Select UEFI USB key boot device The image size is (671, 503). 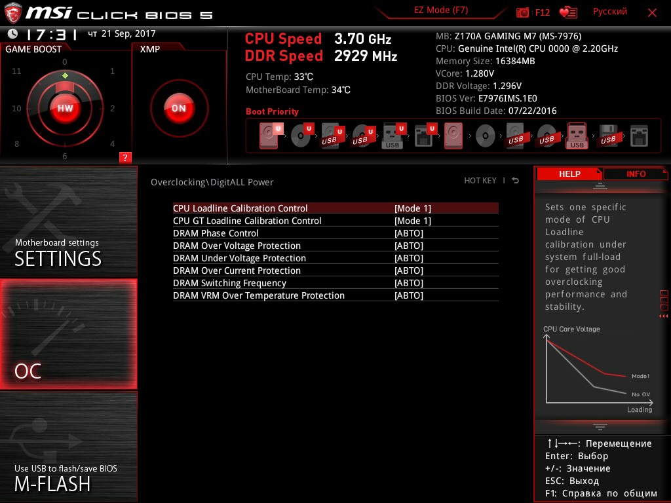pyautogui.click(x=393, y=136)
